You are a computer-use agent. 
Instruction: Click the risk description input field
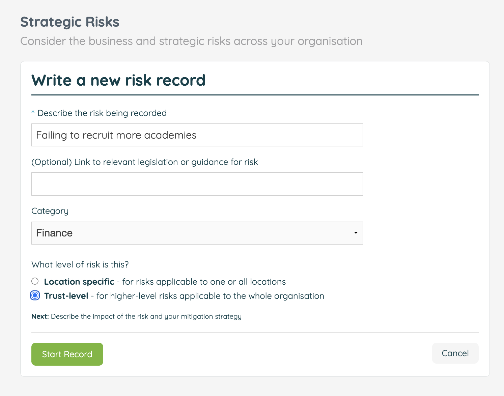[197, 135]
